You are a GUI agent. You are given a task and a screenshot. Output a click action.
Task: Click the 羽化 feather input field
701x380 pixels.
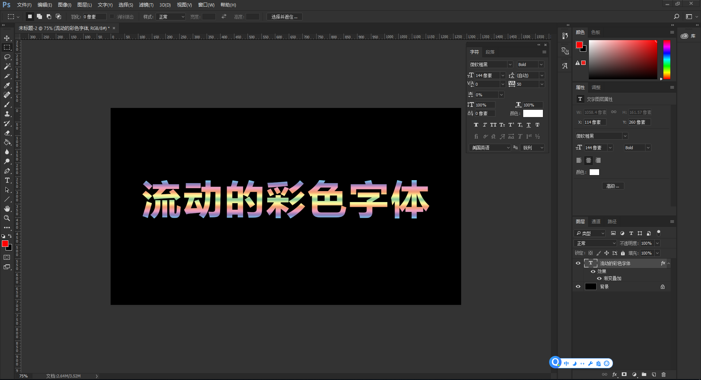click(x=95, y=17)
